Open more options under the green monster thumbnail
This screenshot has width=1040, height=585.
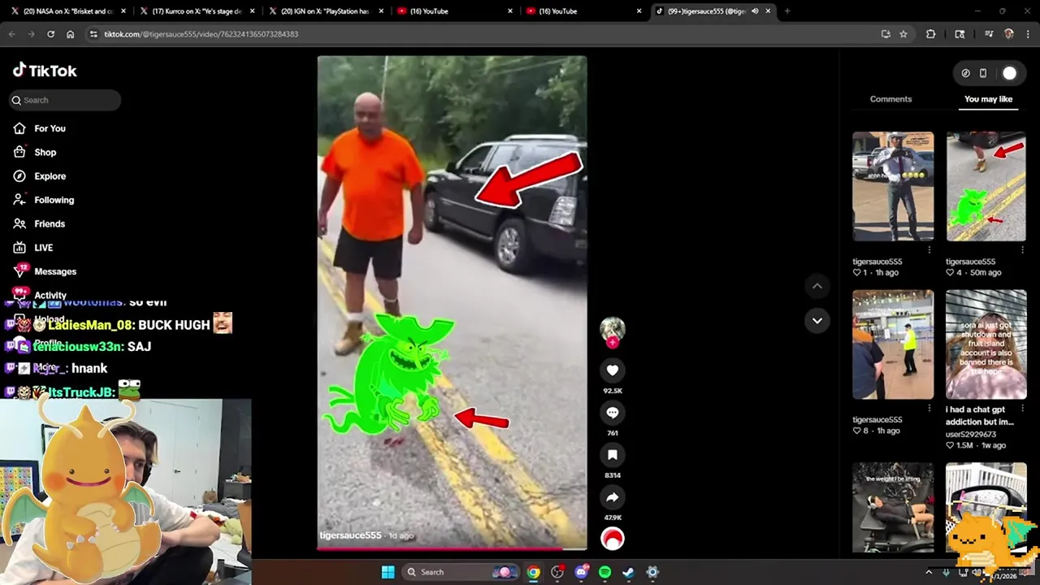point(1022,250)
